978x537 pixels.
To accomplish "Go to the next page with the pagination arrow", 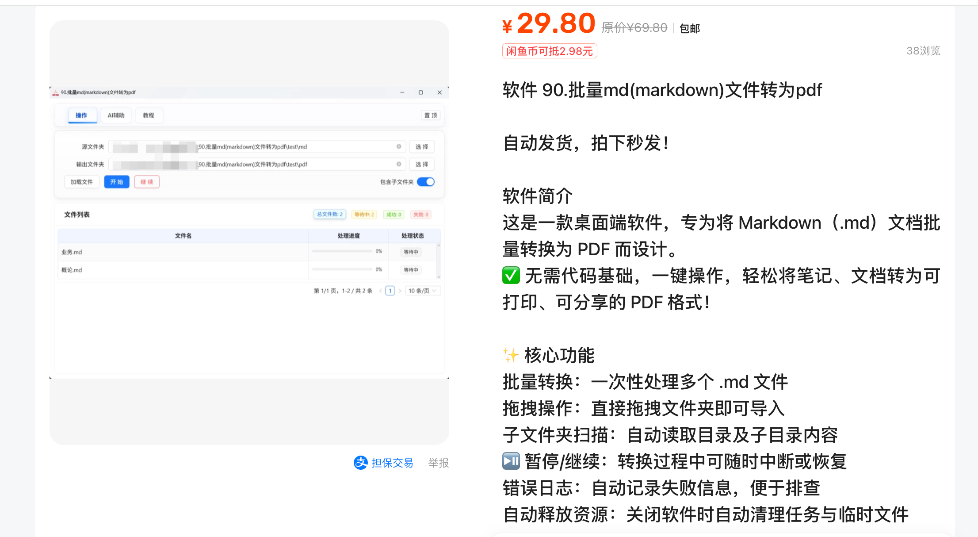I will tap(400, 291).
